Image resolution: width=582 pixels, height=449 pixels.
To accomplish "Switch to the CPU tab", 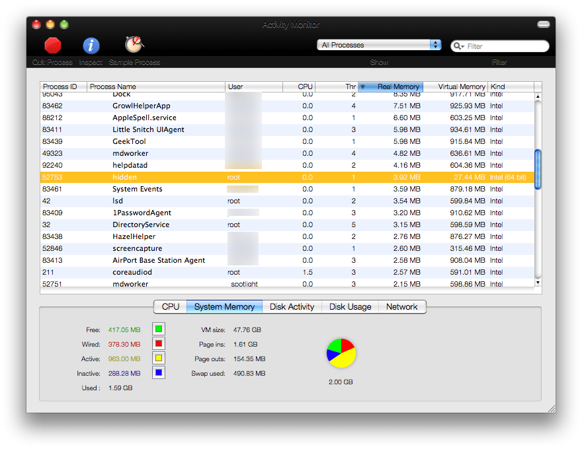I will 171,307.
